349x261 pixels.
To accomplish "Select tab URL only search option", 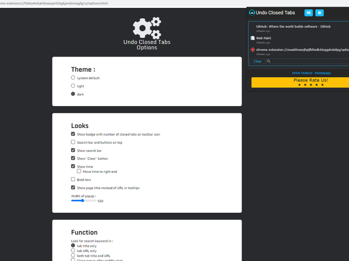I will coord(73,251).
